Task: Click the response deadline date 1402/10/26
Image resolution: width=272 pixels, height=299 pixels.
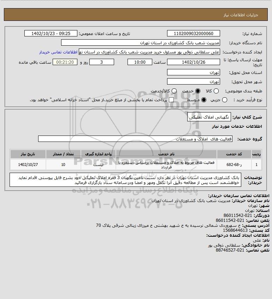Action: pos(193,62)
